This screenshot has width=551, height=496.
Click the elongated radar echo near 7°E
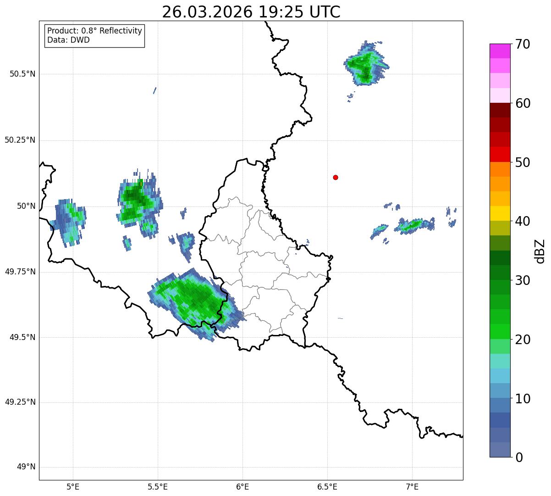pyautogui.click(x=415, y=225)
